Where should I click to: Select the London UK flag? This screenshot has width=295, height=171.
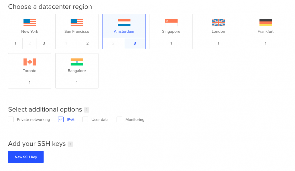point(218,23)
